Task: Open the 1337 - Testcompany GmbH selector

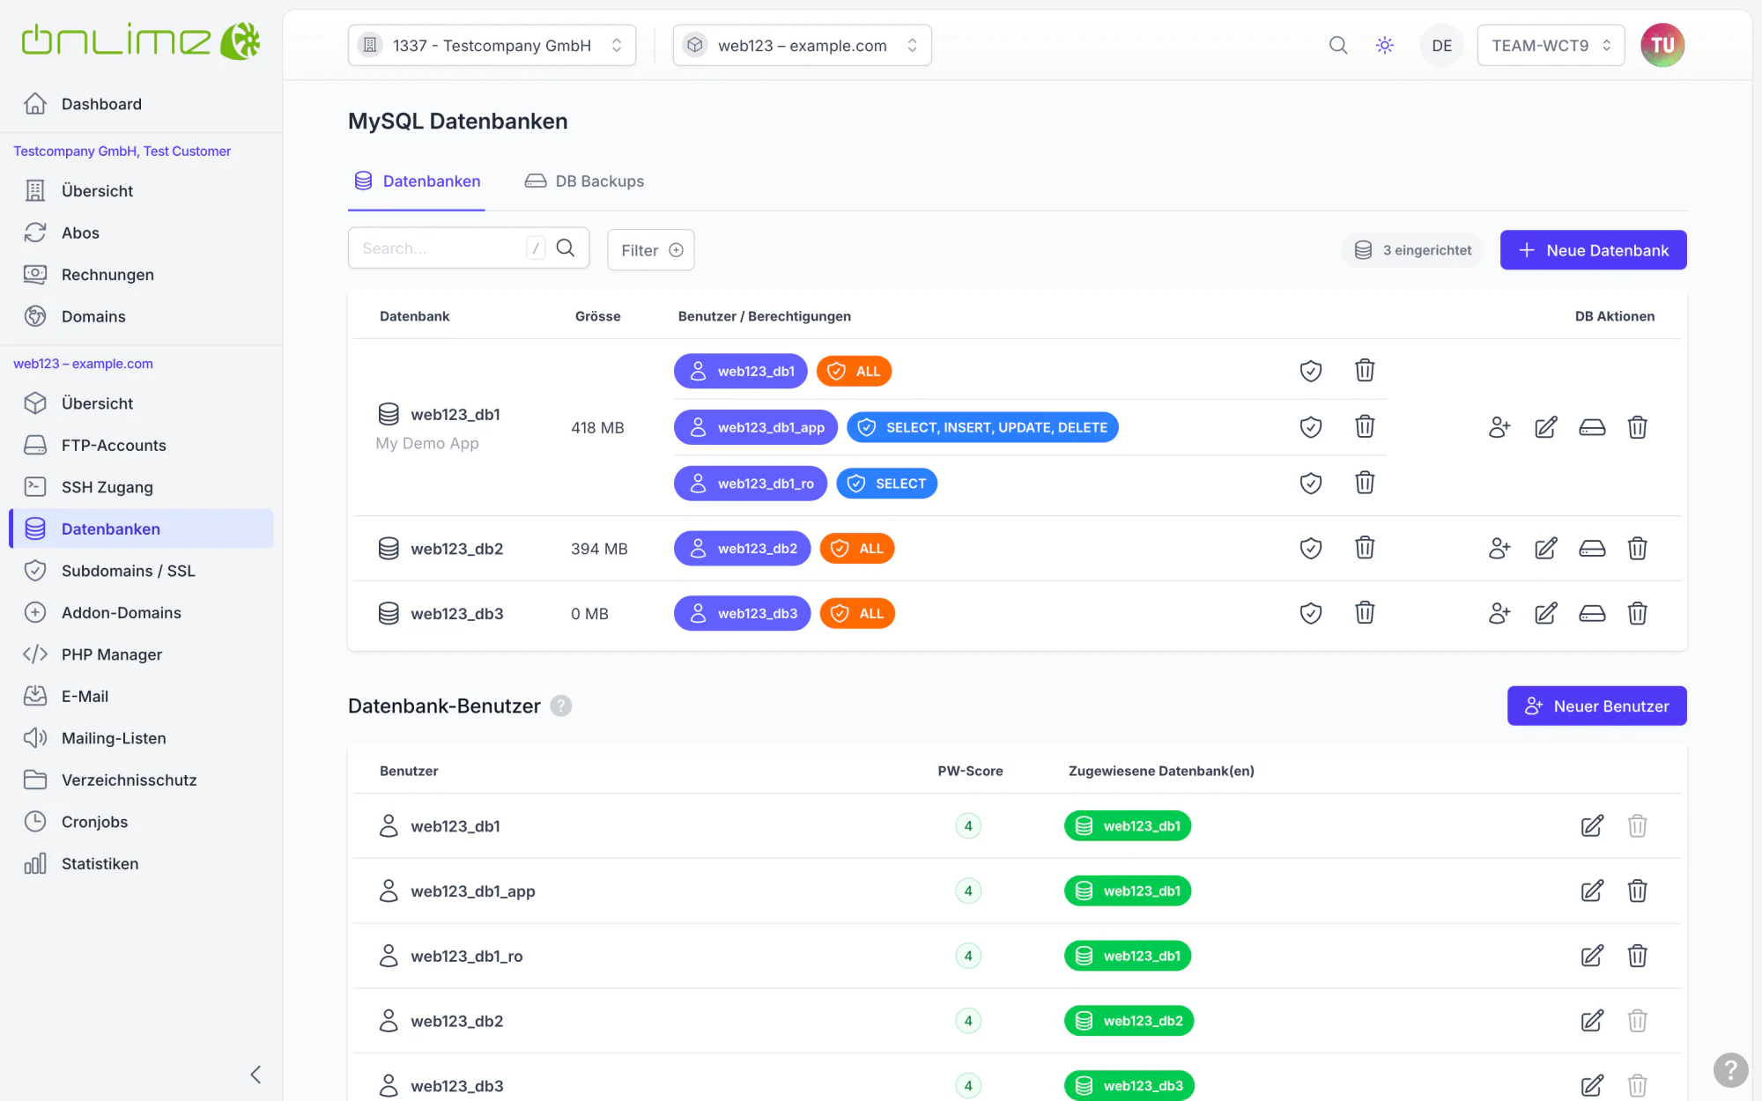Action: pyautogui.click(x=492, y=45)
